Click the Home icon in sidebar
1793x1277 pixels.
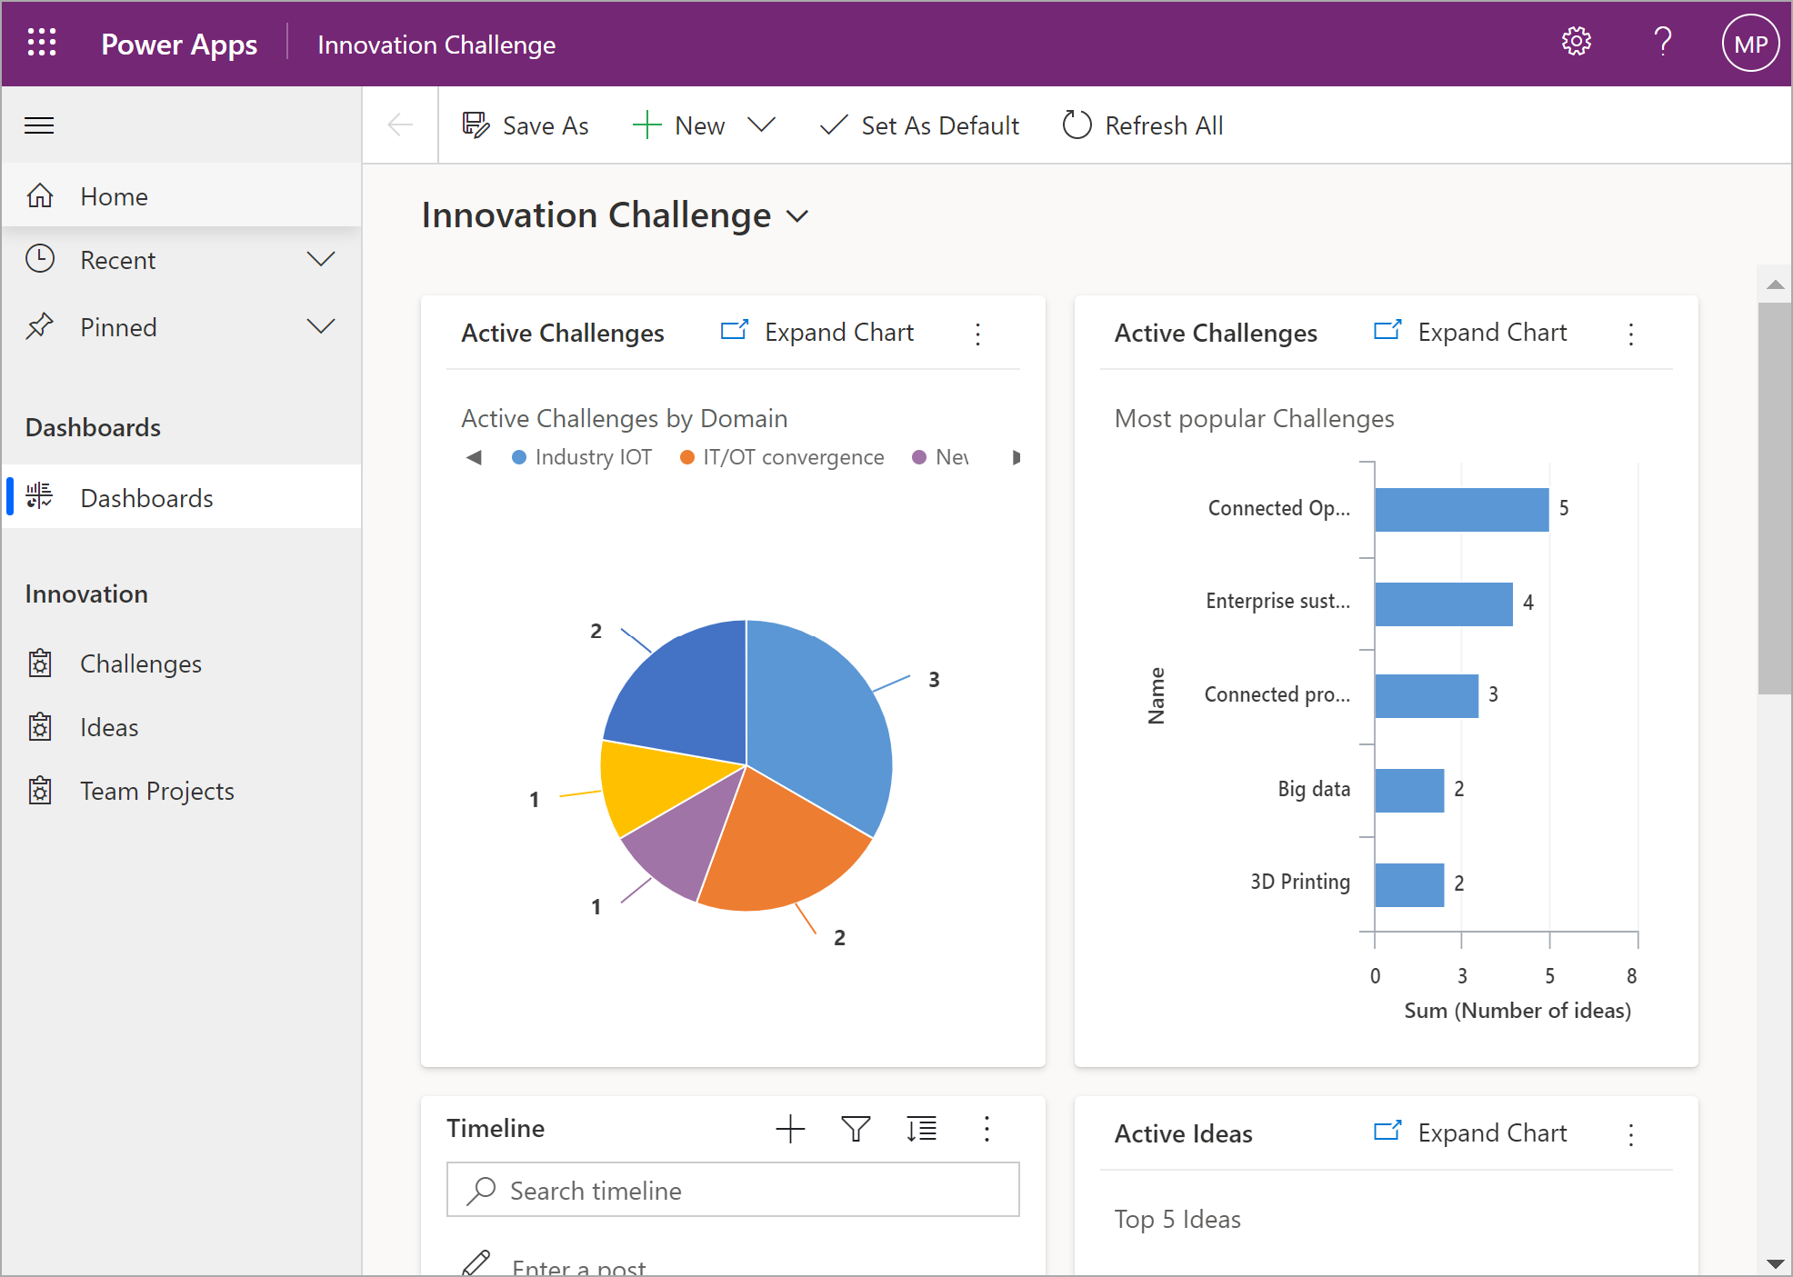pos(42,194)
